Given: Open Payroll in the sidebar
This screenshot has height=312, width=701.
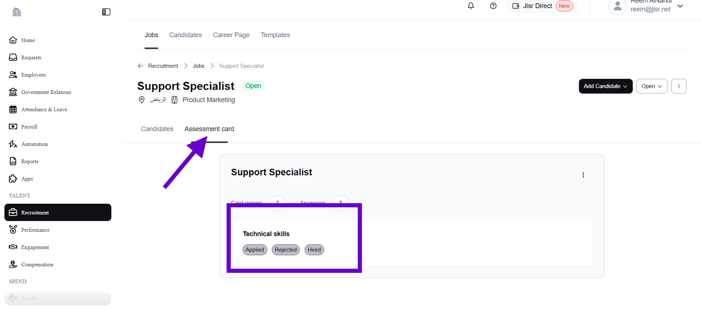Looking at the screenshot, I should coord(29,127).
